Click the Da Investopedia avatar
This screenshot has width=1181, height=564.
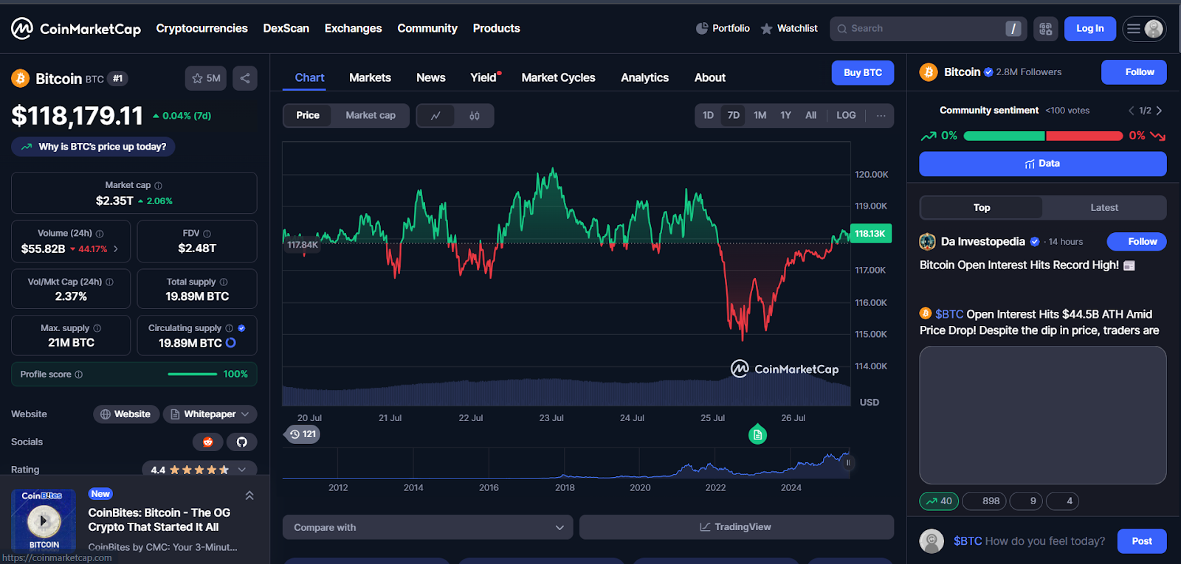pos(927,242)
